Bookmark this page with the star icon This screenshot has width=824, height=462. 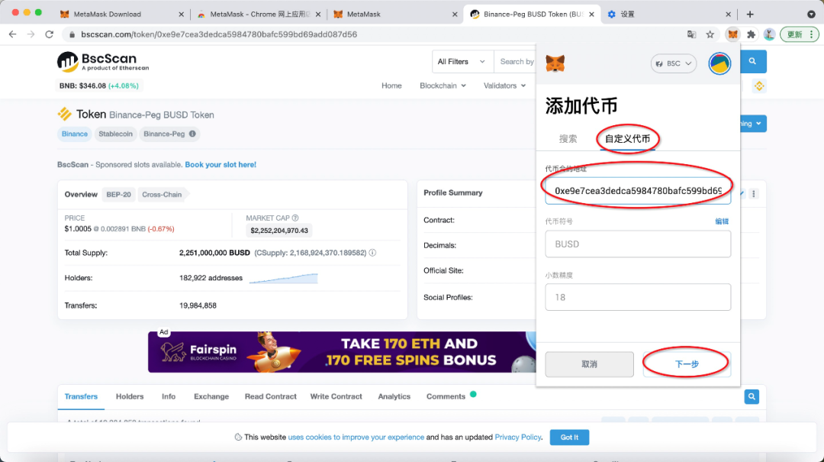pyautogui.click(x=710, y=34)
